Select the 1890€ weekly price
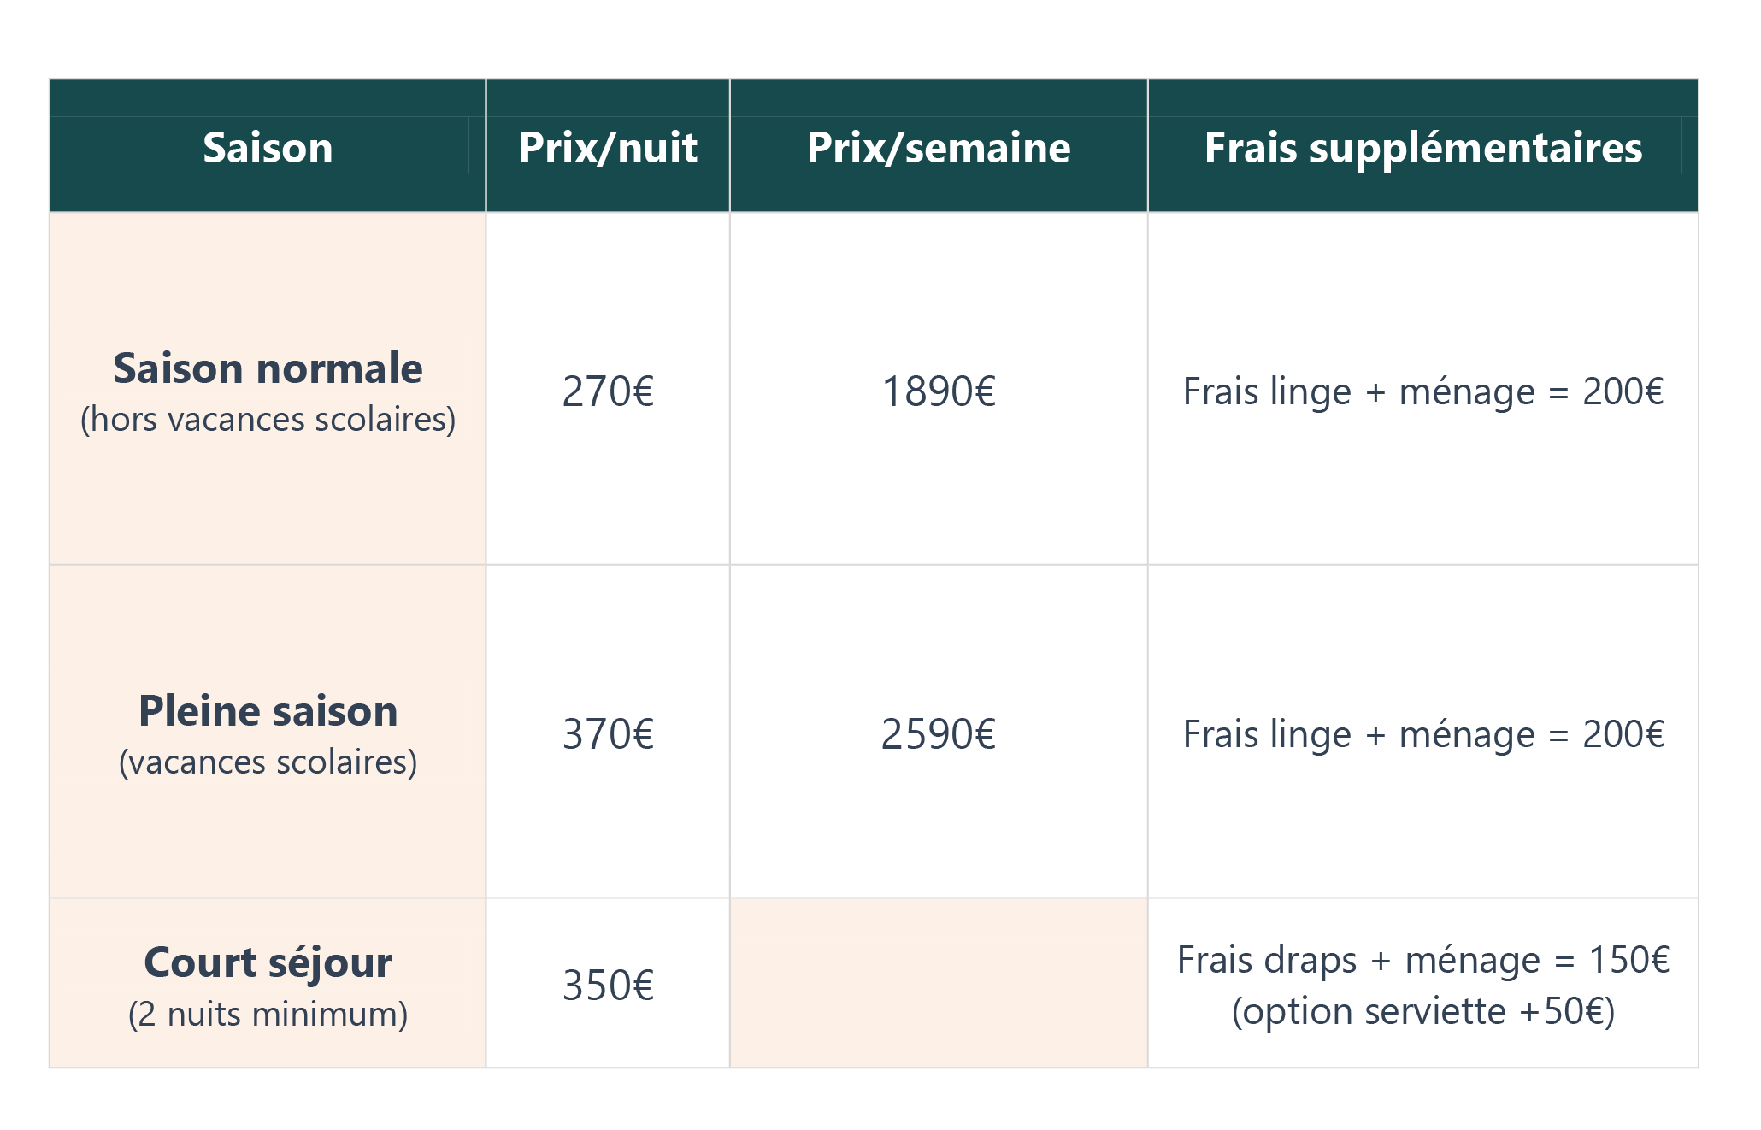 coord(939,391)
